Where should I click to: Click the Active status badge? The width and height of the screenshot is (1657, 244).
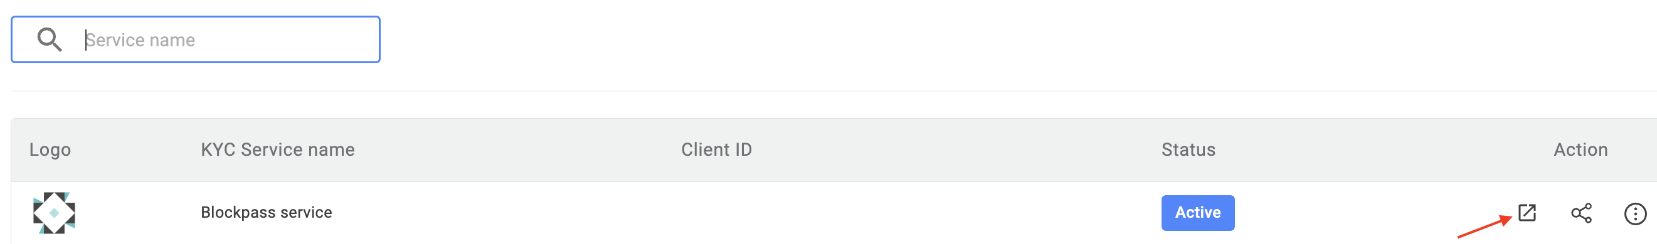pyautogui.click(x=1198, y=213)
